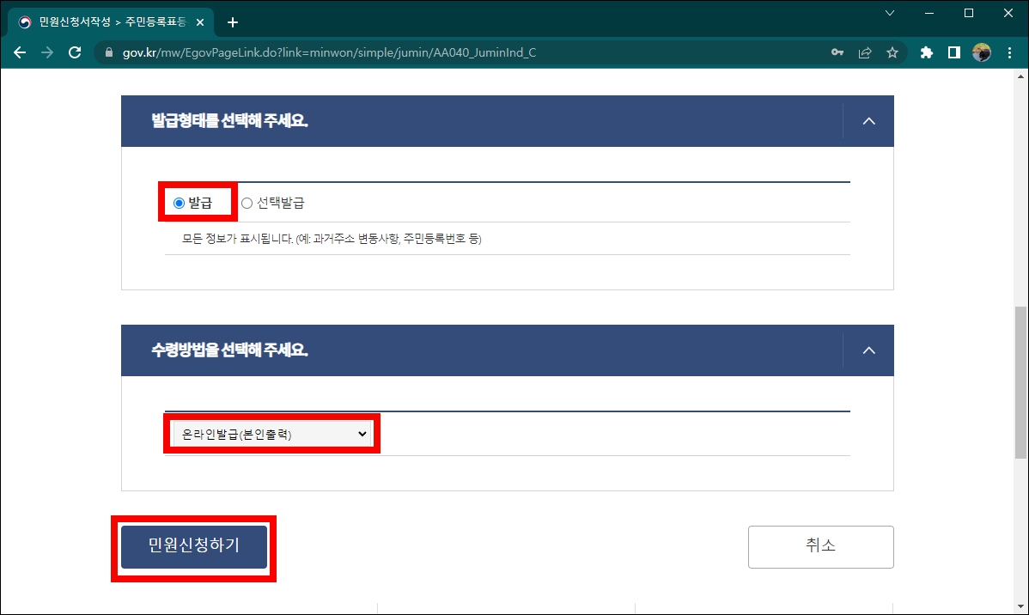Select the 발급 radio button
The width and height of the screenshot is (1029, 615).
tap(178, 203)
